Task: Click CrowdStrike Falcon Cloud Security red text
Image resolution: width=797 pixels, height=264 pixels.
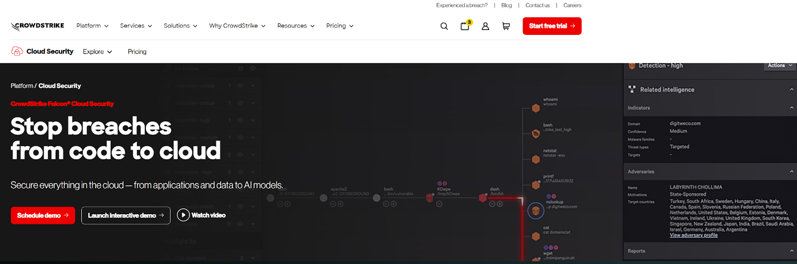Action: tap(62, 104)
